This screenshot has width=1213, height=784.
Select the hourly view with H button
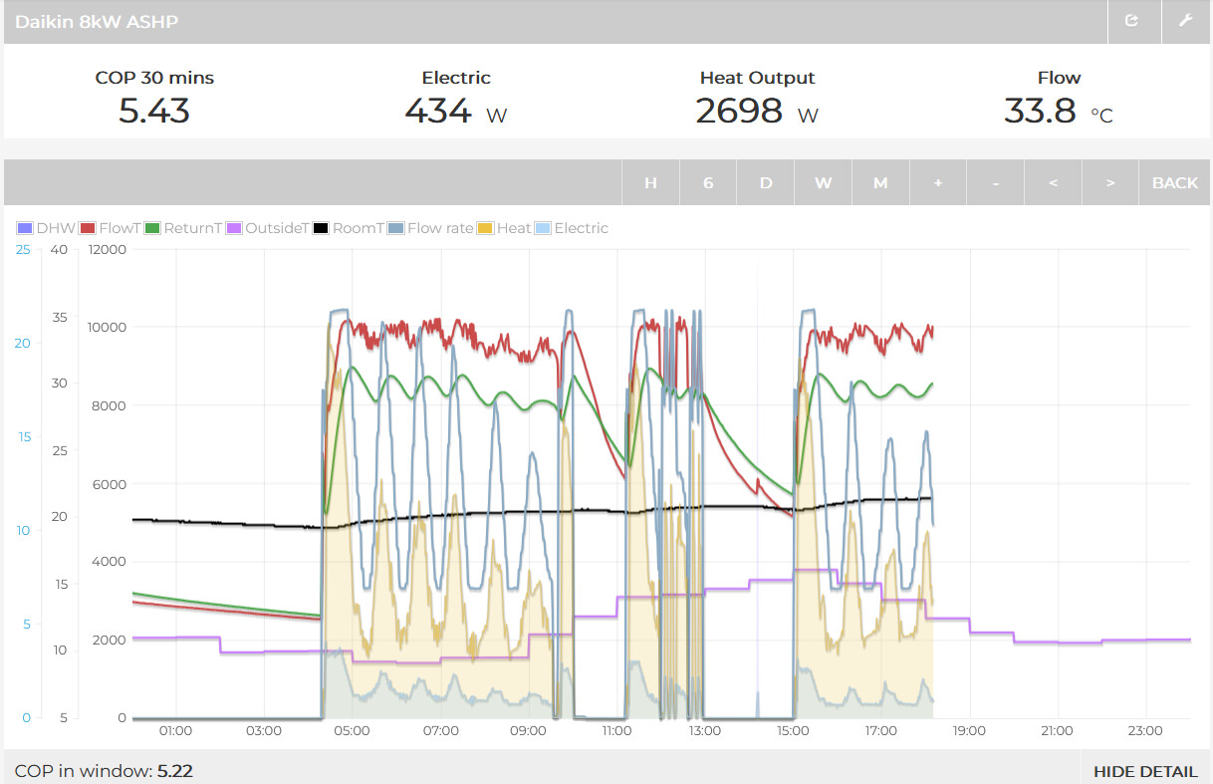pyautogui.click(x=650, y=181)
